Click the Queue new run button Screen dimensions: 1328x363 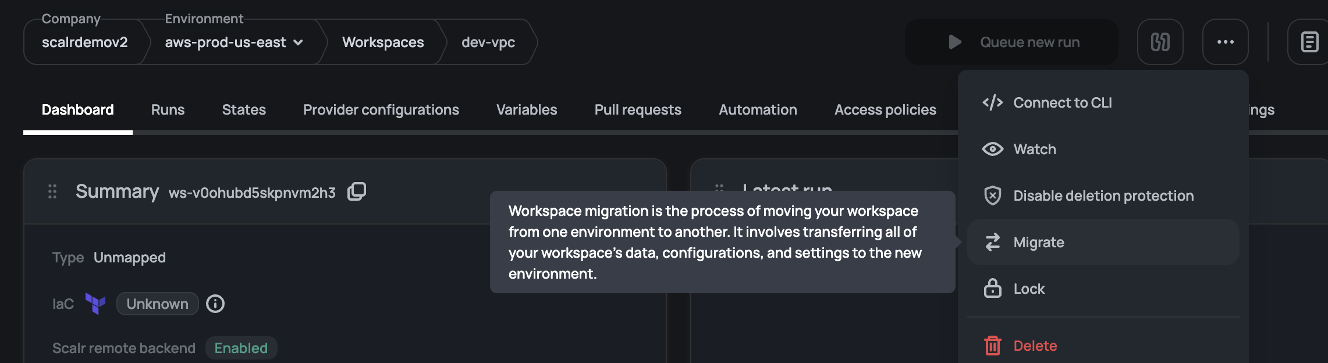tap(1011, 42)
